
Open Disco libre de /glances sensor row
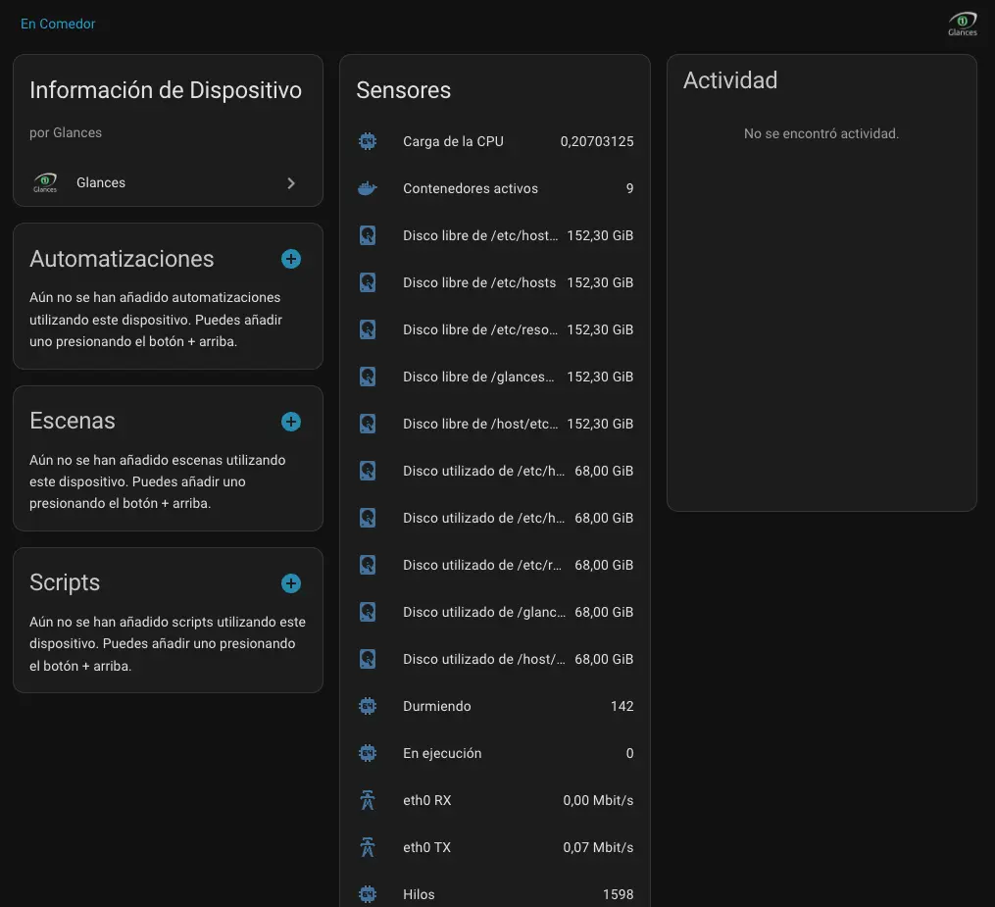[478, 377]
